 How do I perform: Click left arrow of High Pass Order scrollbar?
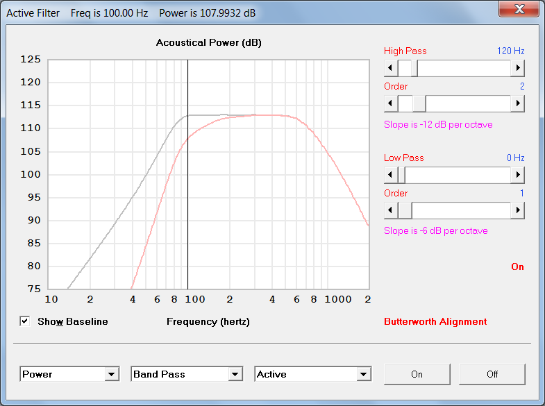[x=391, y=103]
